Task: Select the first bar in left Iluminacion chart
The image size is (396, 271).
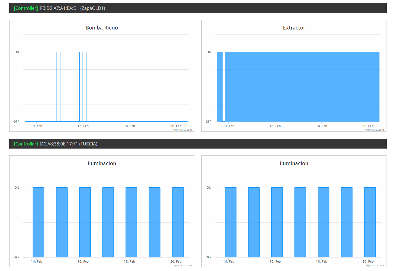Action: coord(38,222)
